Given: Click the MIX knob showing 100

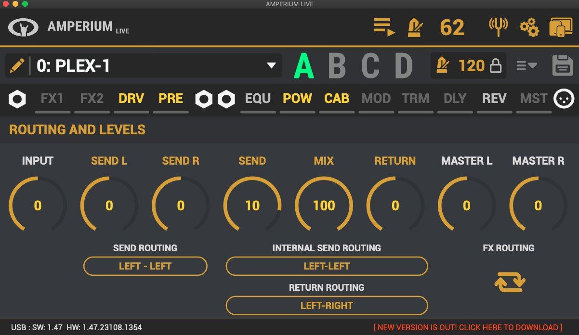Looking at the screenshot, I should click(x=324, y=206).
